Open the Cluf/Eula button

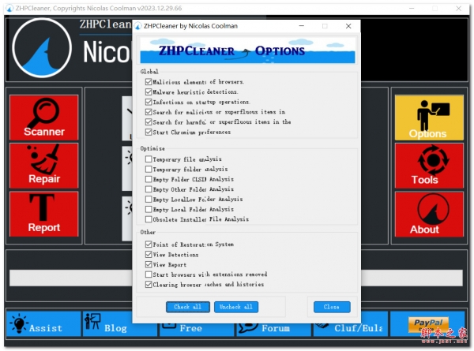tap(351, 328)
